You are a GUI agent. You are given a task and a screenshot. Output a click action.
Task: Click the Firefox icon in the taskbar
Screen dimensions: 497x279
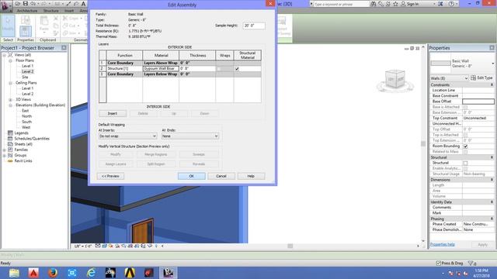53,273
